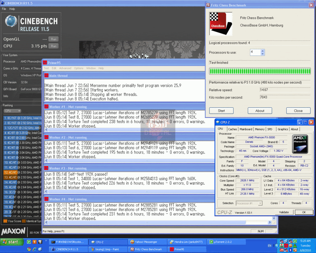Click Worker #1 window icon
The height and width of the screenshot is (253, 316).
[46, 107]
